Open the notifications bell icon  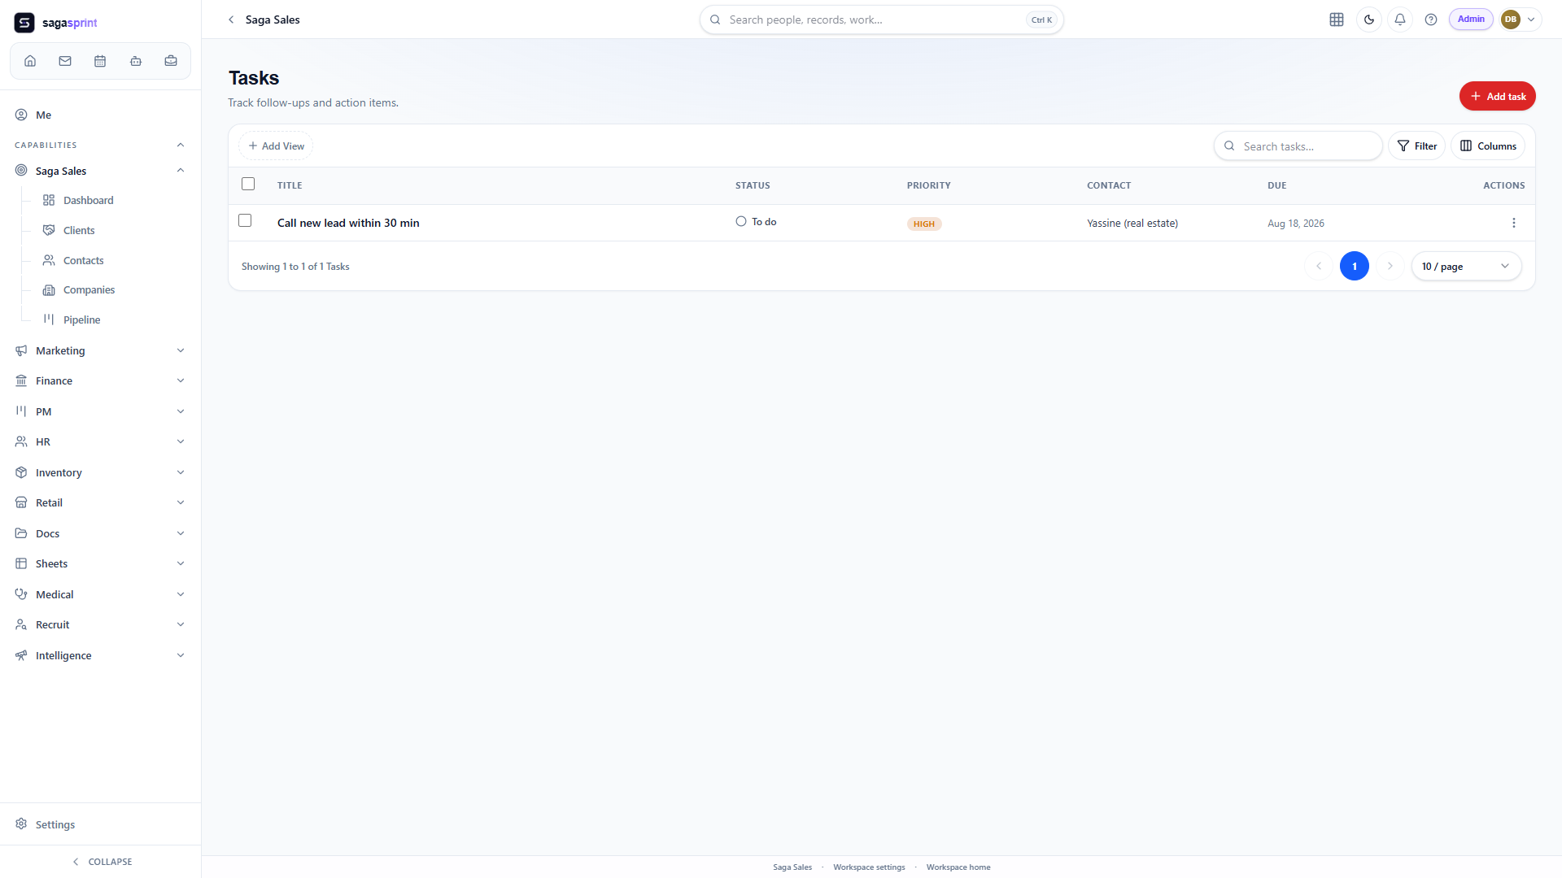1400,20
